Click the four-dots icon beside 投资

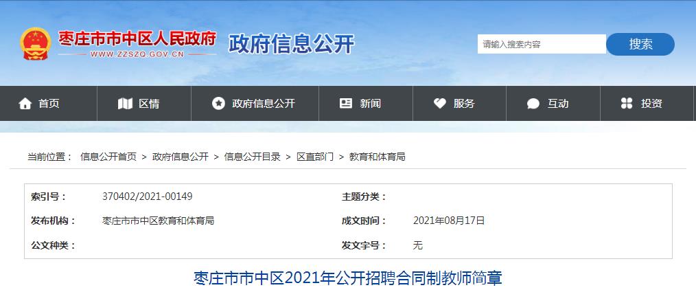click(x=626, y=104)
